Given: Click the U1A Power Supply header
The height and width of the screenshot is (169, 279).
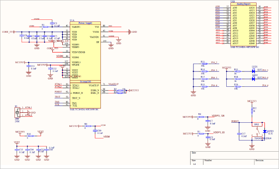Looking at the screenshot, I should click(85, 23).
